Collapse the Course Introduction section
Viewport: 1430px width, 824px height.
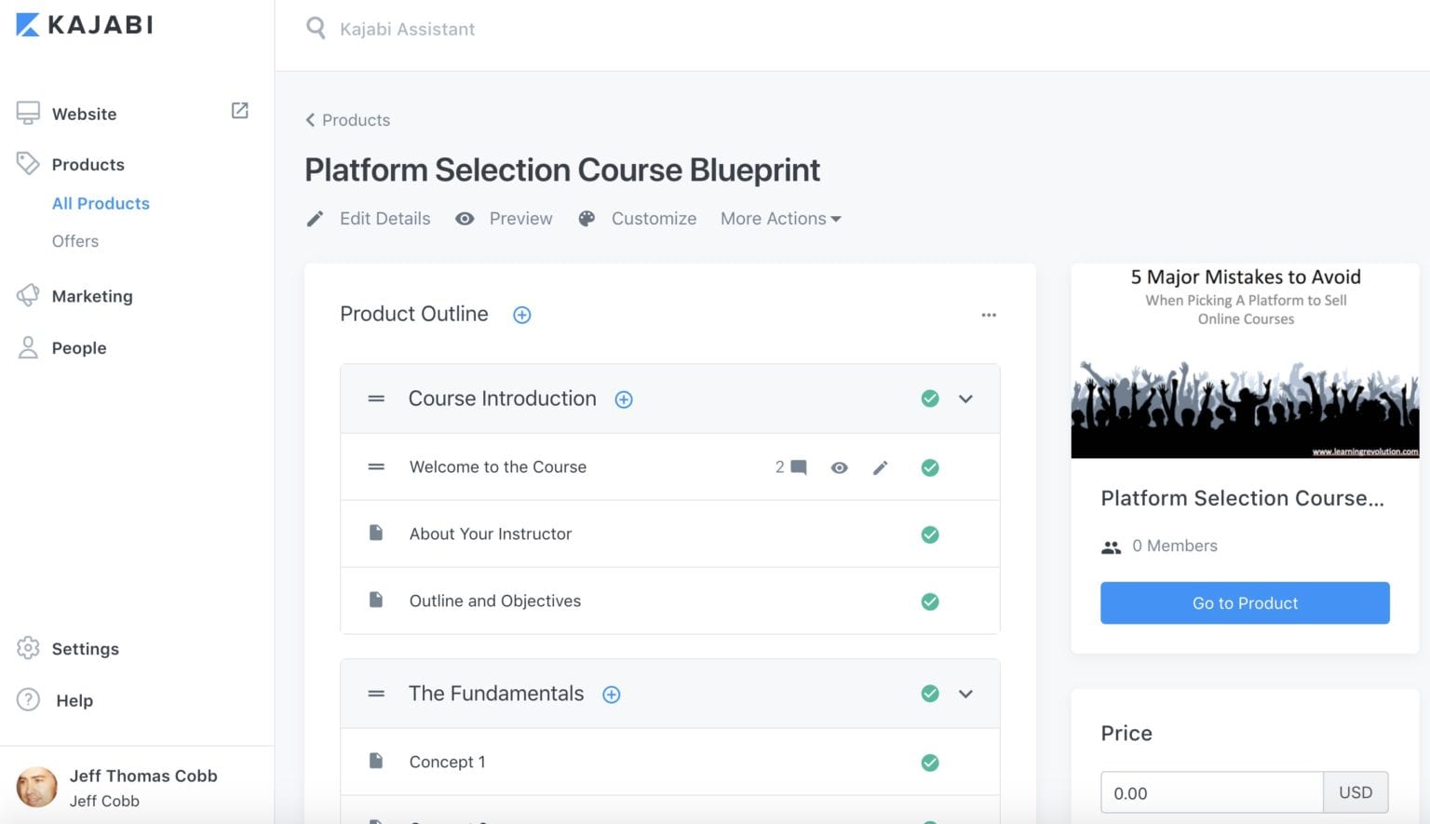965,398
